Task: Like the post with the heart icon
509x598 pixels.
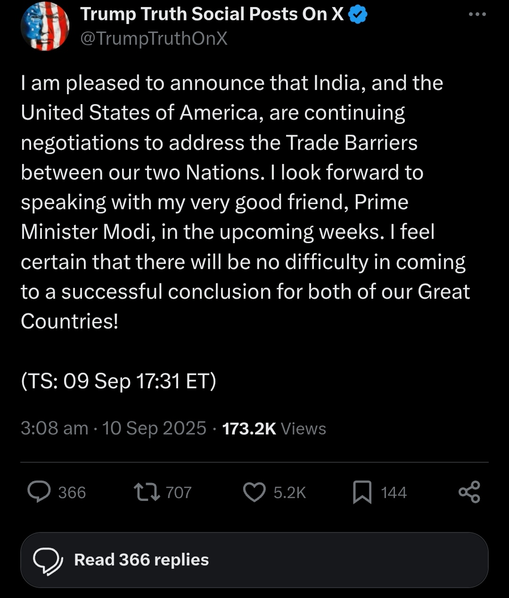Action: [254, 492]
